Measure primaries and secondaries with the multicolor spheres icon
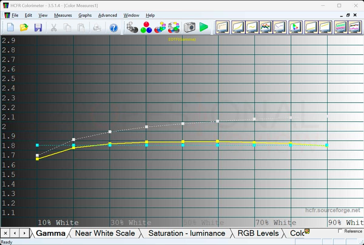Image resolution: width=364 pixels, height=245 pixels. [x=160, y=27]
